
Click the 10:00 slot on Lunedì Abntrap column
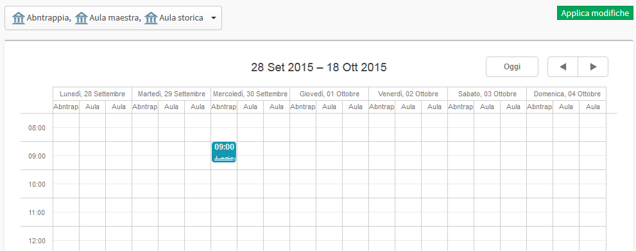pyautogui.click(x=66, y=184)
